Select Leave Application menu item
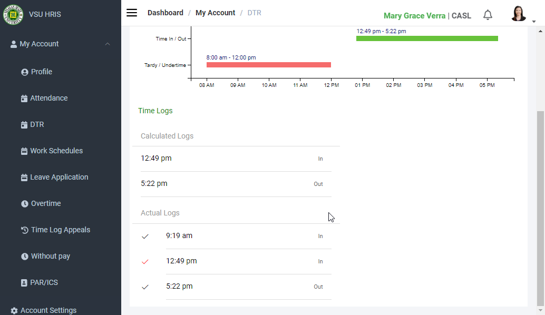This screenshot has height=315, width=545. (59, 177)
